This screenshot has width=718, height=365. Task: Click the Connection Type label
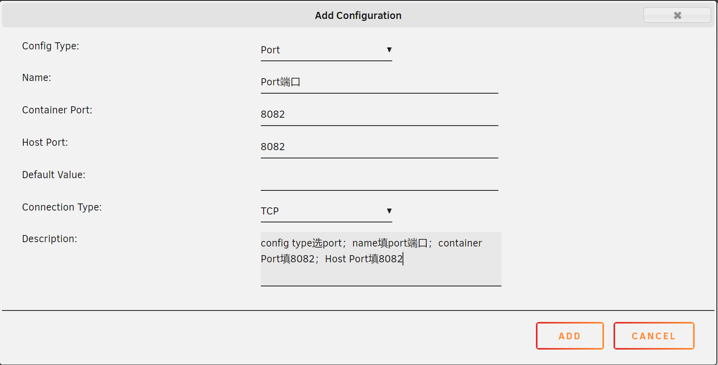tap(62, 207)
